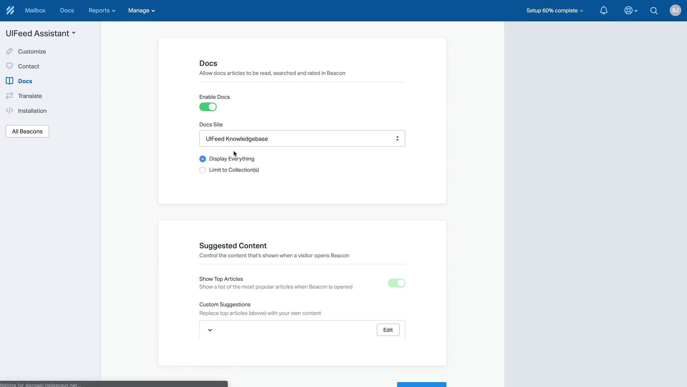687x387 pixels.
Task: Open the Docs Site dropdown menu
Action: coord(302,138)
